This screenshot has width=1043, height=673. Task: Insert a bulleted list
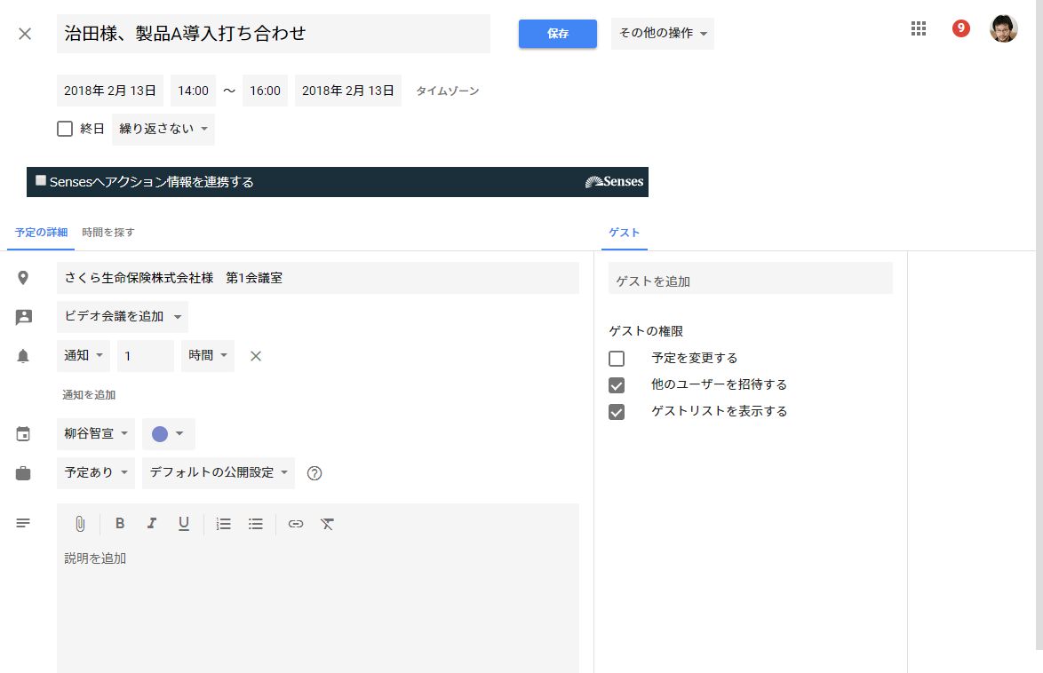coord(256,524)
